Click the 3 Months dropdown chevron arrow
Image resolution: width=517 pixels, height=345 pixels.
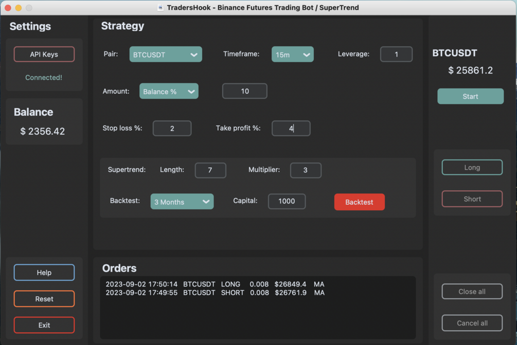point(206,202)
